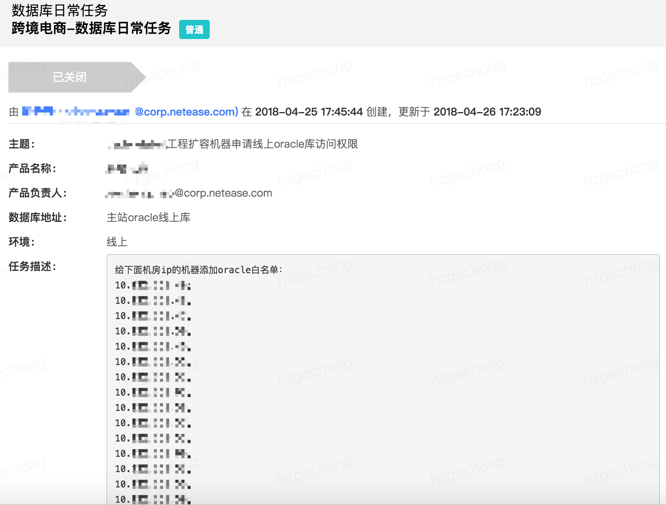The image size is (666, 505).
Task: Click the 环境 field label
Action: tap(22, 242)
